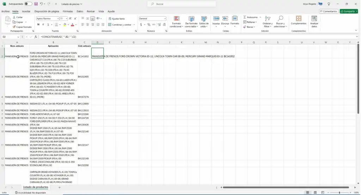
Task: Open the Name Box dropdown arrow
Action: pyautogui.click(x=18, y=37)
